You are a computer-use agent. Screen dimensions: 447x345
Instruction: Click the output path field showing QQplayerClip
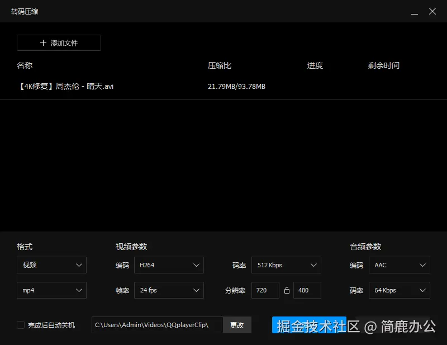[x=156, y=325]
